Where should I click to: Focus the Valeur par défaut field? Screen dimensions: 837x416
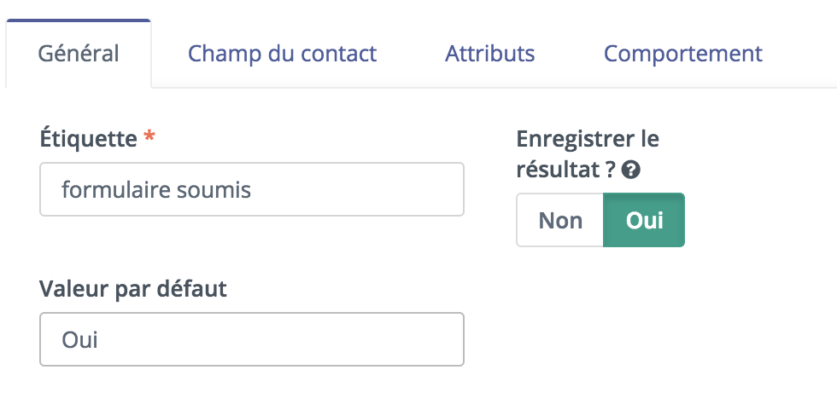[x=252, y=338]
